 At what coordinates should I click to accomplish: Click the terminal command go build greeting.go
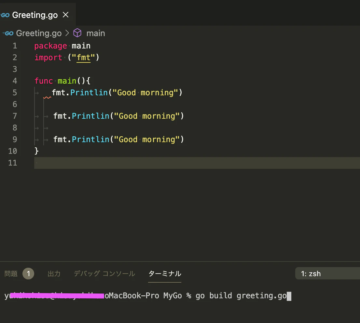coord(241,296)
